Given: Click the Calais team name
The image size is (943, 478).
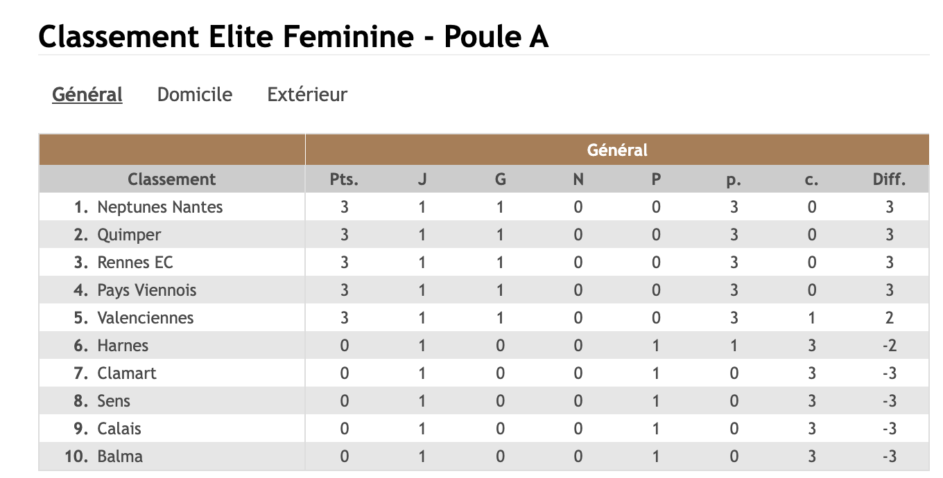Looking at the screenshot, I should pyautogui.click(x=119, y=429).
